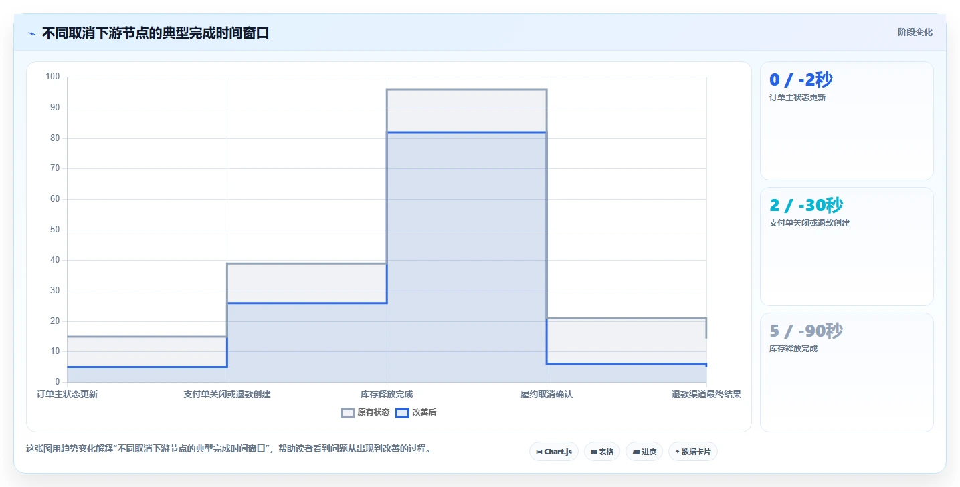This screenshot has height=487, width=960.
Task: Click the blue 改善后 legend swatch
Action: click(x=402, y=413)
